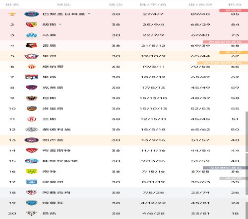248x219 pixels.
Task: Select the Nice eagle crest
Action: 32,98
